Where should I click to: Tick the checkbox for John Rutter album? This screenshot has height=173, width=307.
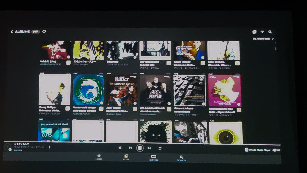[135, 109]
